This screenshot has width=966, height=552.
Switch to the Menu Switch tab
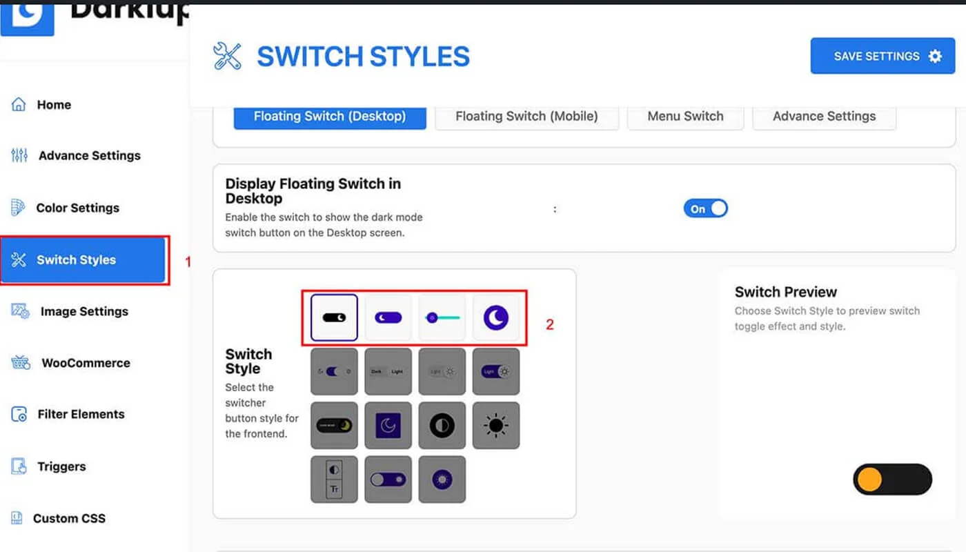[x=685, y=117]
